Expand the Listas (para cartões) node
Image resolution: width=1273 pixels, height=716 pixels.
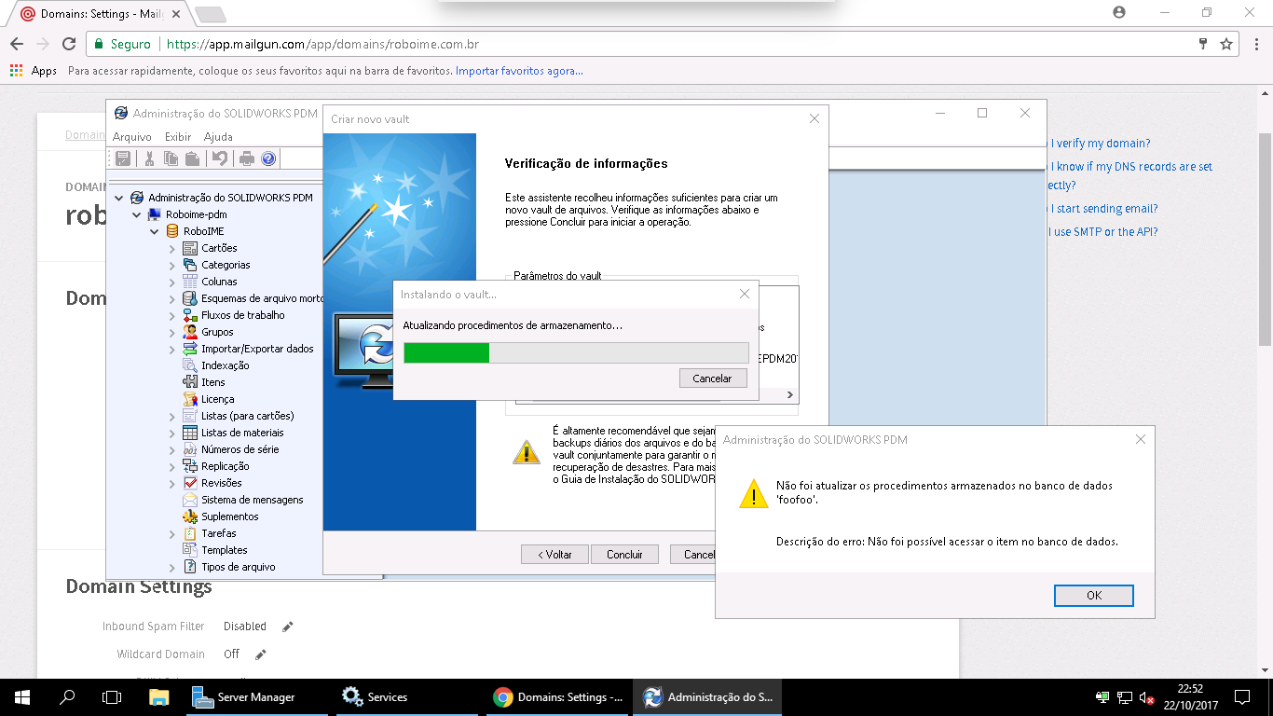pyautogui.click(x=172, y=416)
